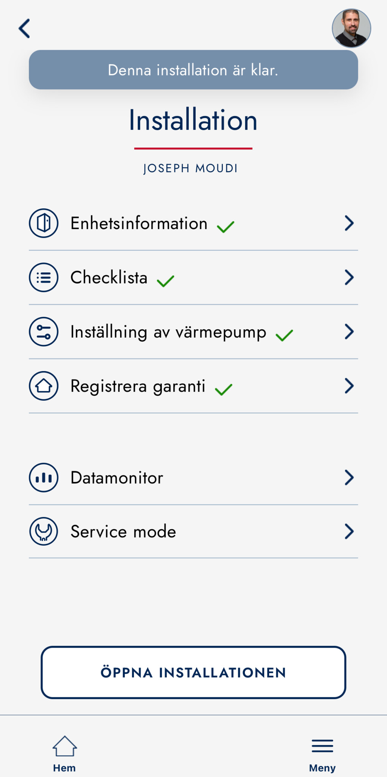
Task: Tap the Hem house icon
Action: (x=64, y=746)
